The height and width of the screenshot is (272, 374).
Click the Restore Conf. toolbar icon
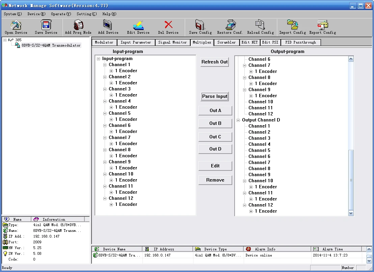click(230, 25)
